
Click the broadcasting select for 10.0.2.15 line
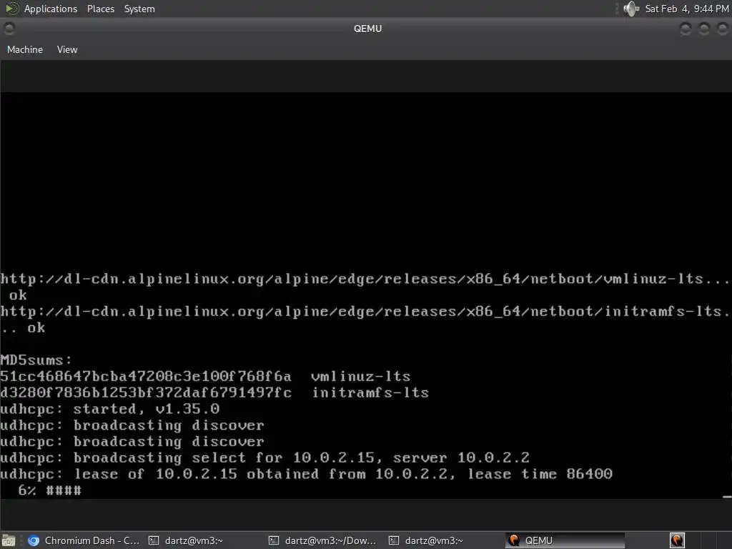(x=264, y=457)
